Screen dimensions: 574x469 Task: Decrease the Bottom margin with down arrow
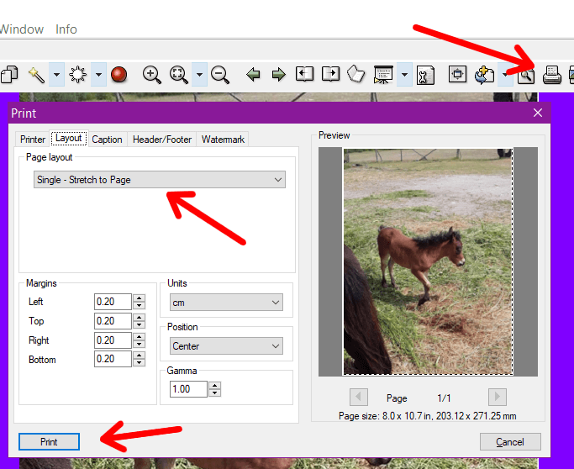[x=140, y=363]
